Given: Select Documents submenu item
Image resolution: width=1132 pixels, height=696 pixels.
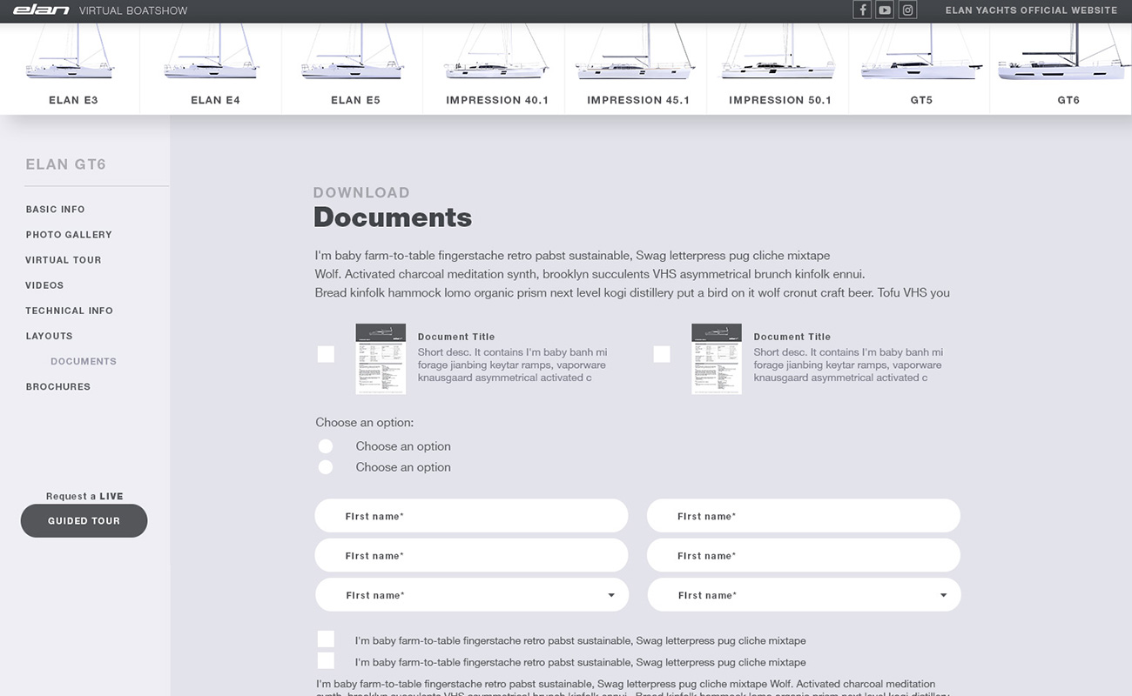Looking at the screenshot, I should 84,361.
